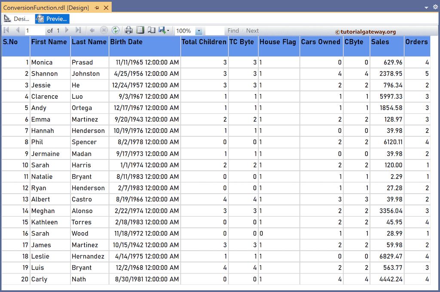
Task: Stop report rendering
Action: point(104,30)
